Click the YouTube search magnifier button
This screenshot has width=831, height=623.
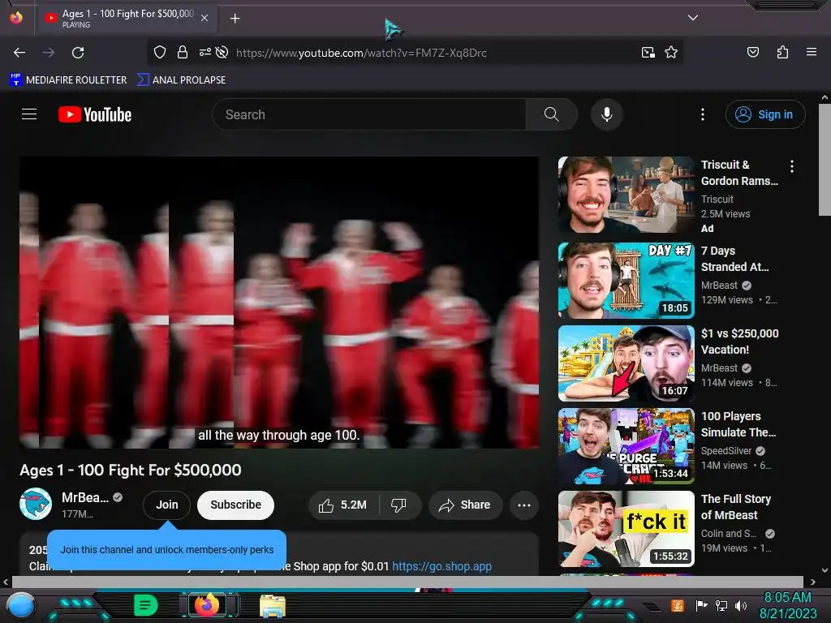(x=552, y=114)
